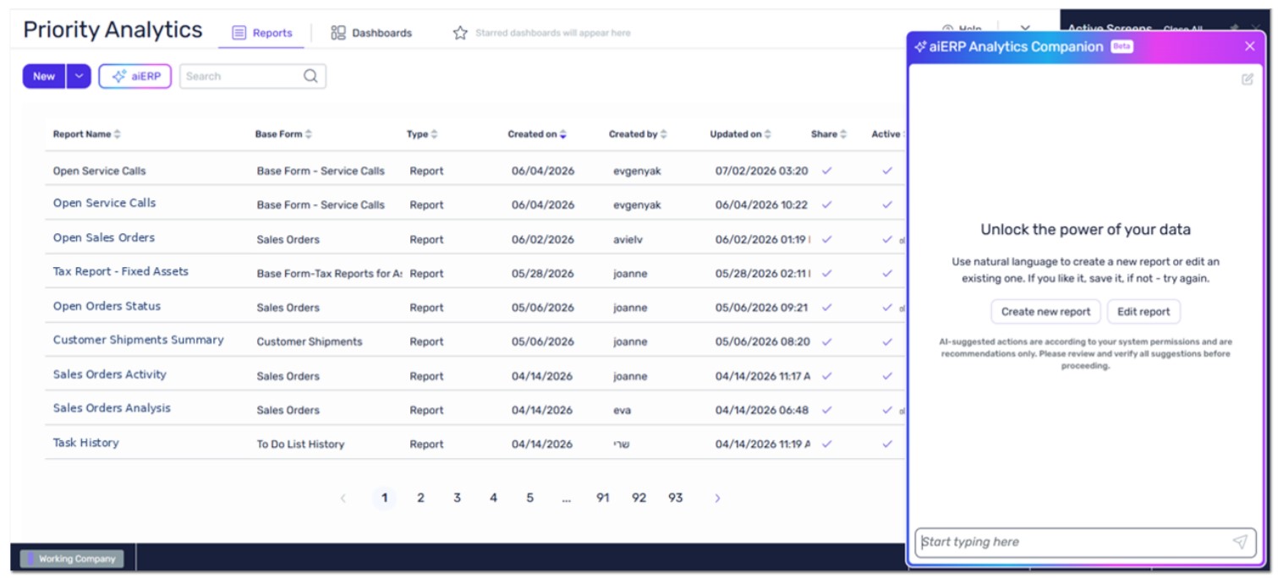Toggle Share checkmark for Task History row
The image size is (1278, 578).
point(827,444)
